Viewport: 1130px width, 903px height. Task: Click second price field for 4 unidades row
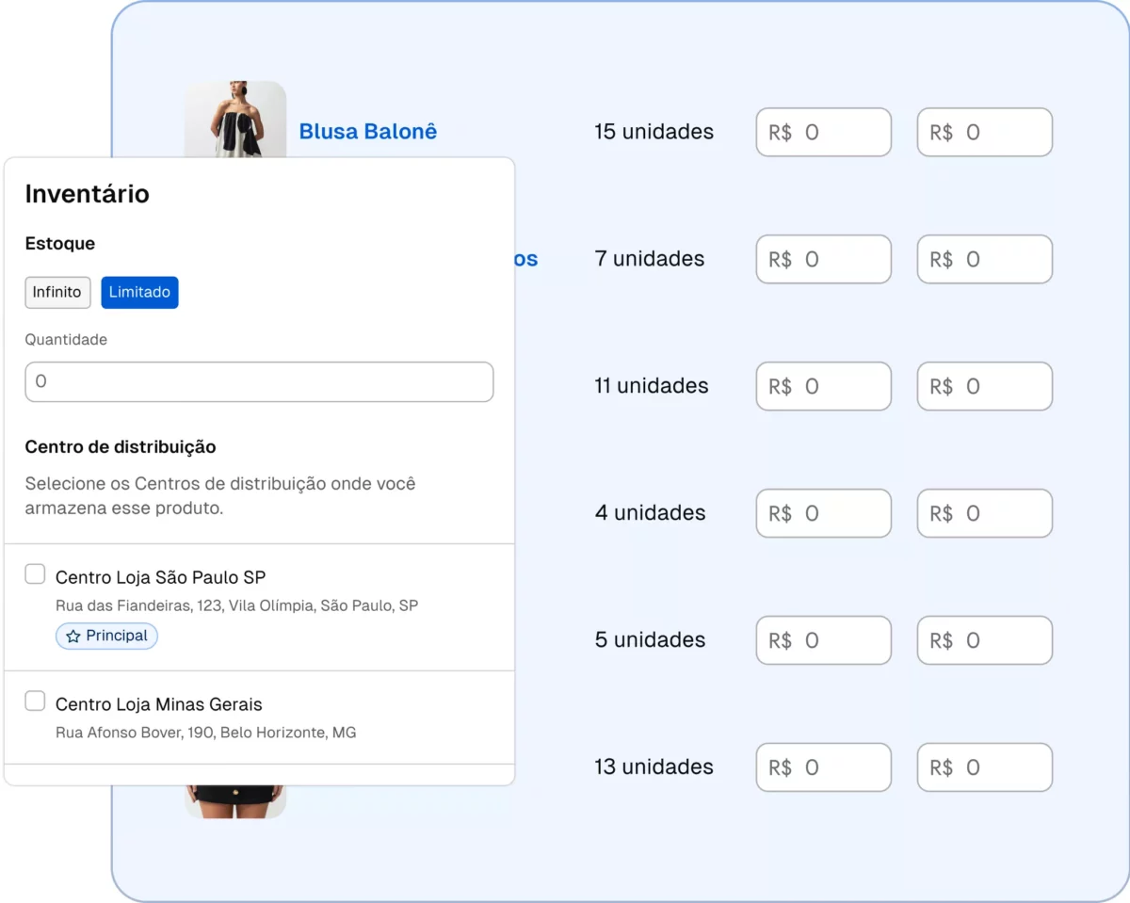[x=984, y=514]
